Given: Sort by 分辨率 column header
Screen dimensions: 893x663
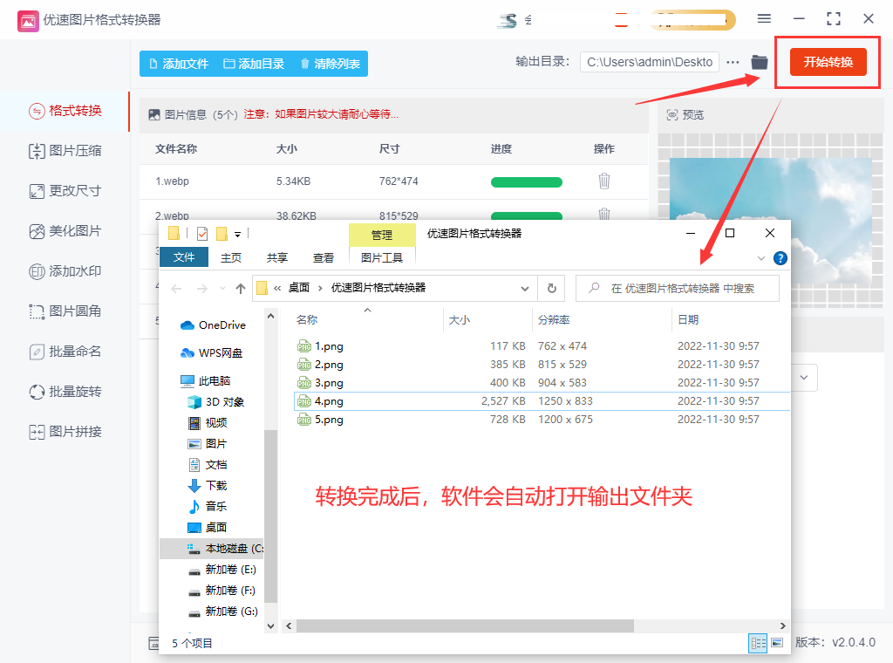Looking at the screenshot, I should [554, 320].
